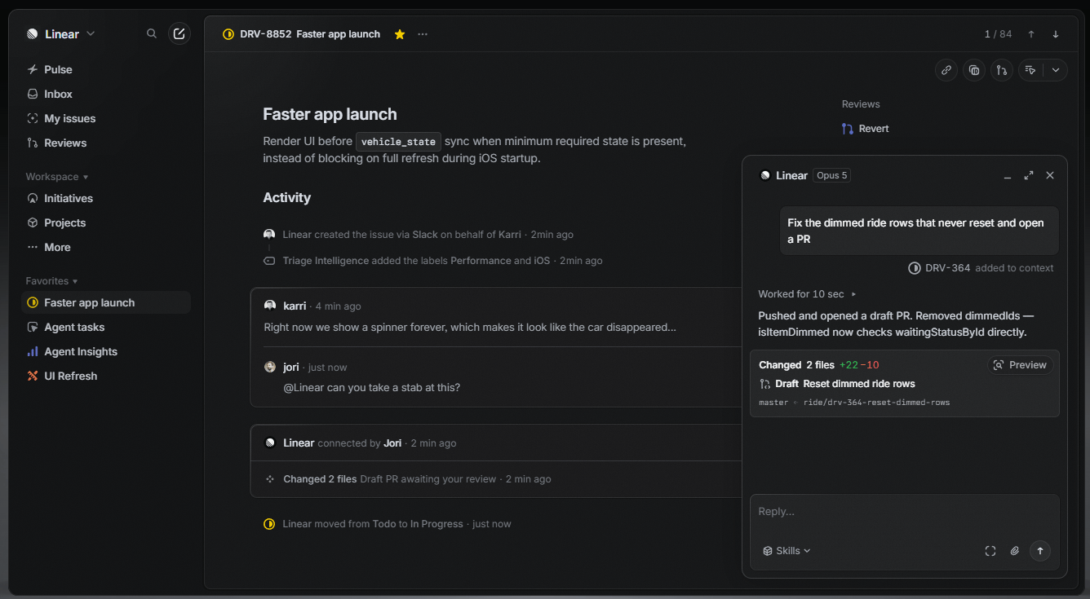Favorite the issue using the yellow star
Screen dimensions: 1090x599
(x=400, y=34)
